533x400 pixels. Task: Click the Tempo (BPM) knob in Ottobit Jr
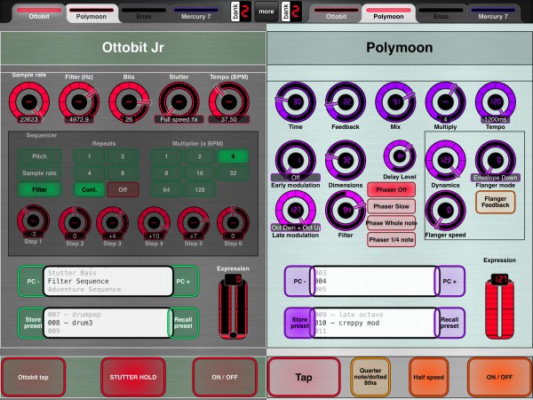click(229, 101)
